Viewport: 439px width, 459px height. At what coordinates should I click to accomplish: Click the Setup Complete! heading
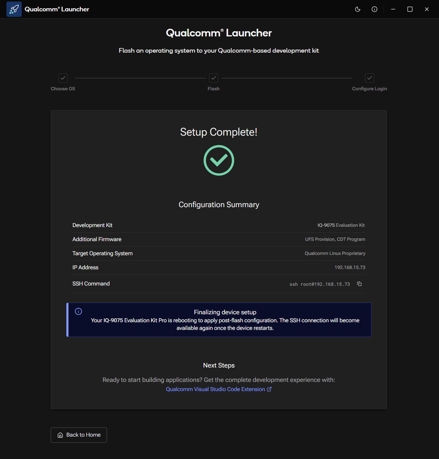coord(219,132)
